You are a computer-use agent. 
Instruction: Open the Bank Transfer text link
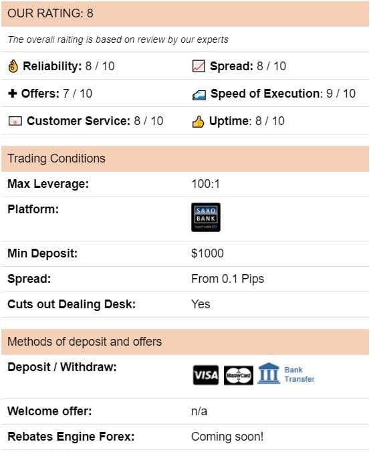pos(299,374)
